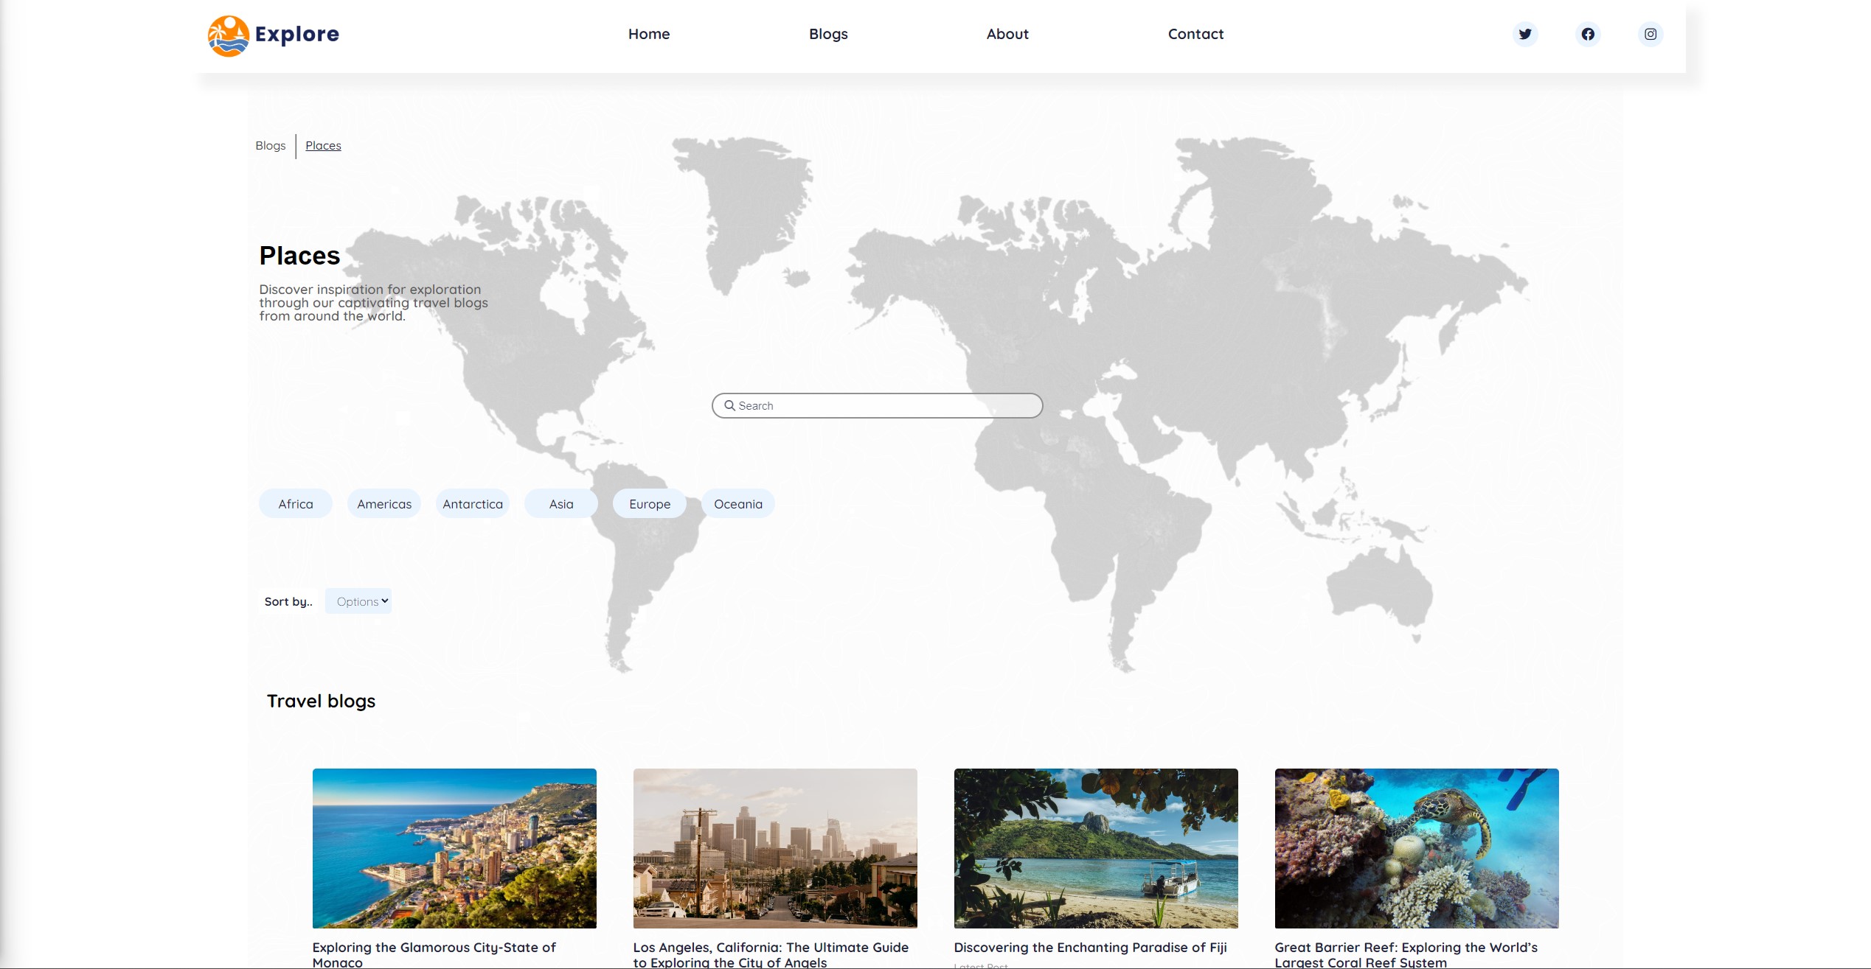The width and height of the screenshot is (1871, 969).
Task: Click the Blogs navigation tab
Action: coord(827,33)
